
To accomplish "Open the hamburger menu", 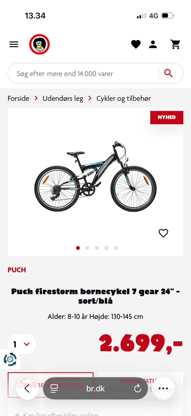I will pyautogui.click(x=14, y=44).
